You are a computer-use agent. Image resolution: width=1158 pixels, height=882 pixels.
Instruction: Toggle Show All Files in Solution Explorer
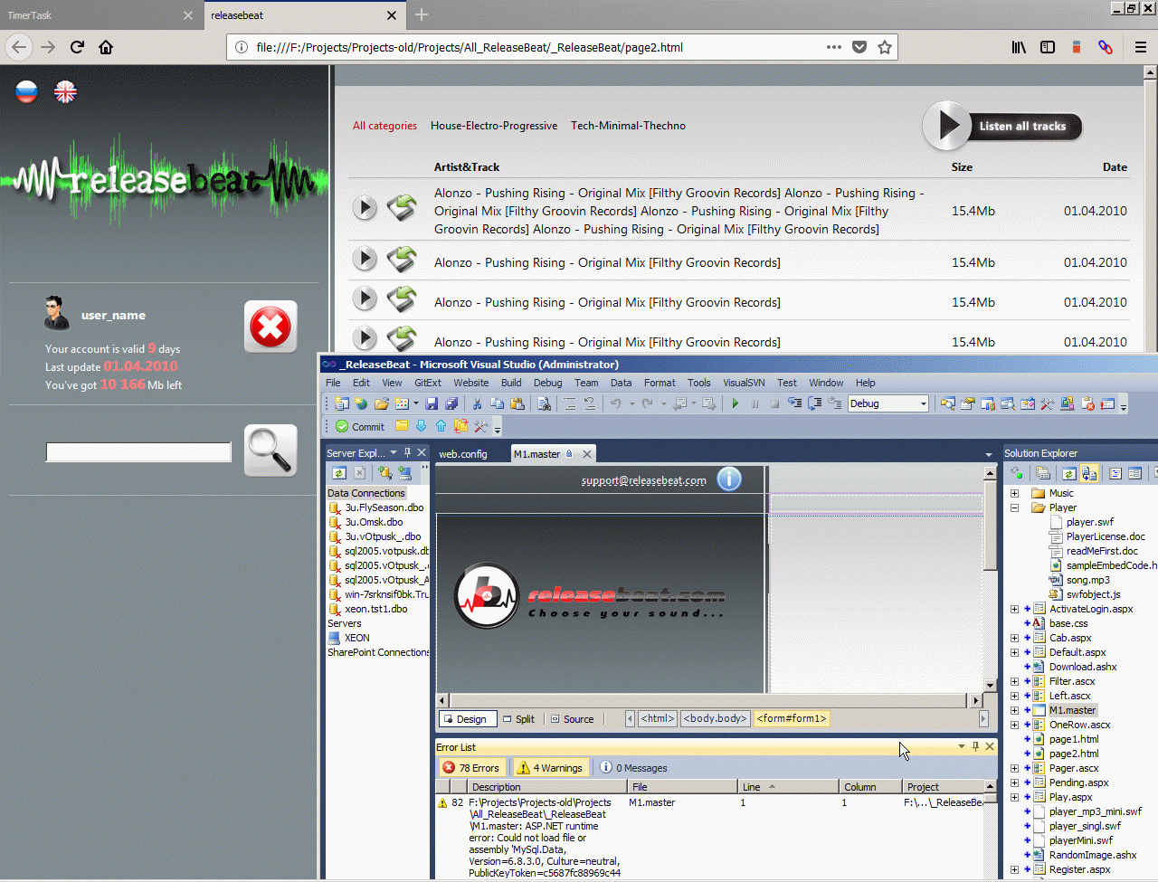click(1089, 473)
